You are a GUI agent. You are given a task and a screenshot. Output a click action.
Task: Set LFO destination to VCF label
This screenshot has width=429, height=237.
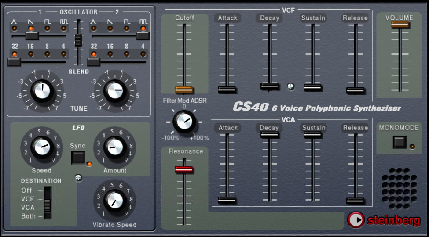tap(28, 199)
